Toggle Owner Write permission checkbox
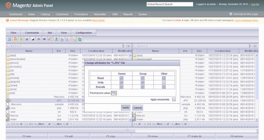Viewport: 264px width, 140px height. point(121,83)
